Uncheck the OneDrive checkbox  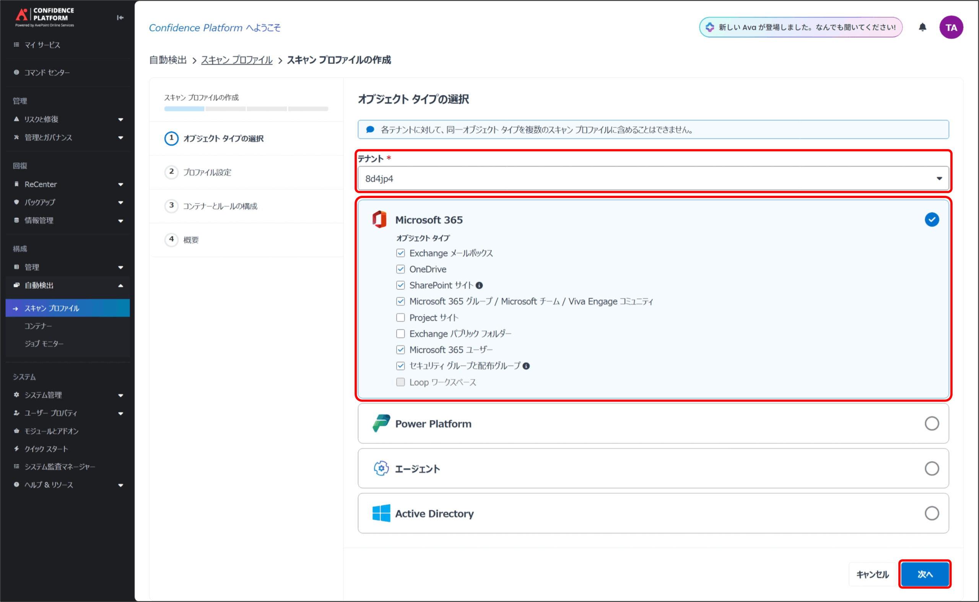click(x=400, y=269)
